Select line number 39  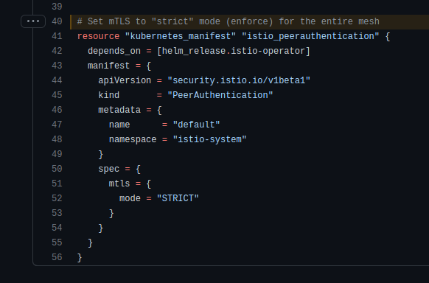[x=57, y=7]
